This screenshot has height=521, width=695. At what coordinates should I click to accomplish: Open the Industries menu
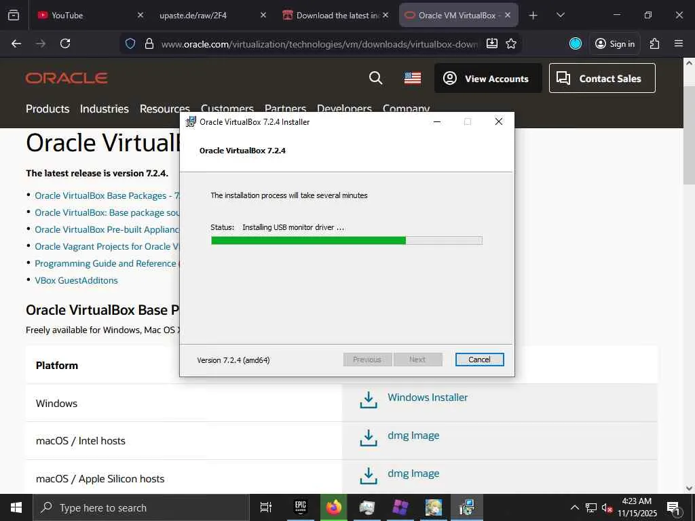coord(104,109)
